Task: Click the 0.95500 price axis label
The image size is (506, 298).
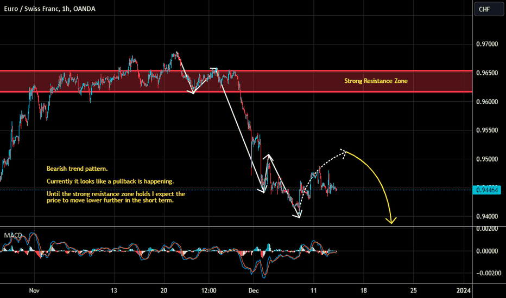Action: (487, 130)
